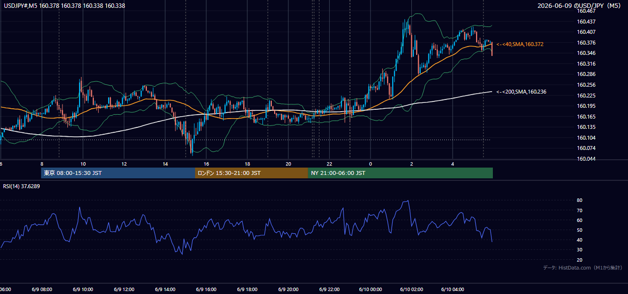Click price axis value 160.437
The image size is (628, 294).
(x=586, y=22)
